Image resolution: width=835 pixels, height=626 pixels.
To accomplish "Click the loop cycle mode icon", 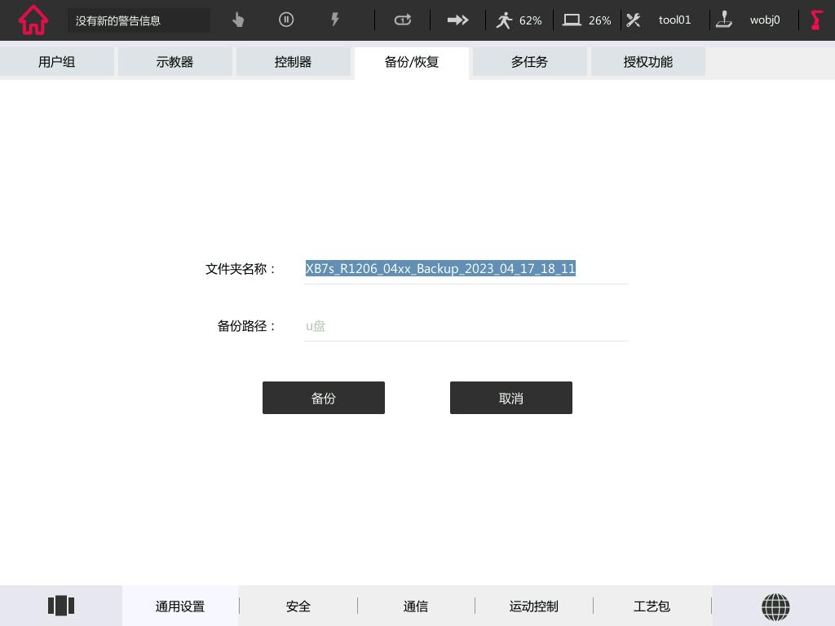I will pyautogui.click(x=403, y=20).
